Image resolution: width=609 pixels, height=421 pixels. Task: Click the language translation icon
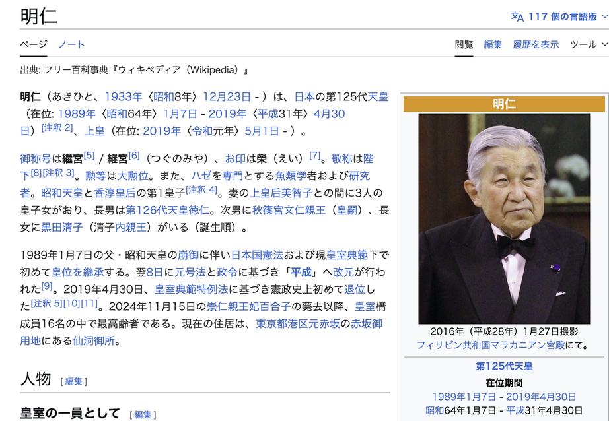click(x=517, y=16)
